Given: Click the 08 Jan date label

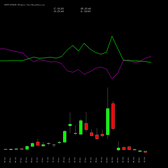Looking at the screenshot, I should point(26,160).
